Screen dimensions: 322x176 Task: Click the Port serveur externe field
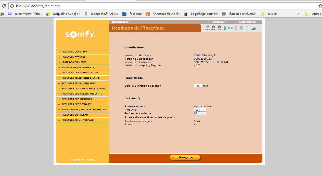(x=200, y=113)
